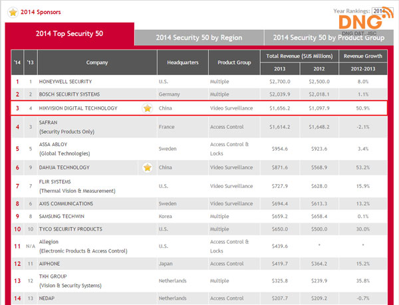Click the 2012-2013 growth subheader
Viewport: 399px width, 305px height.
coord(363,69)
